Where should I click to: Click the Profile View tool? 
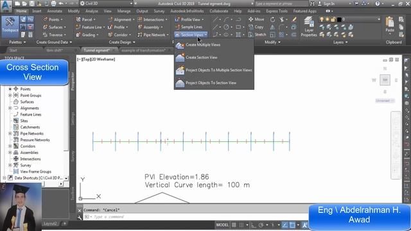(x=189, y=19)
